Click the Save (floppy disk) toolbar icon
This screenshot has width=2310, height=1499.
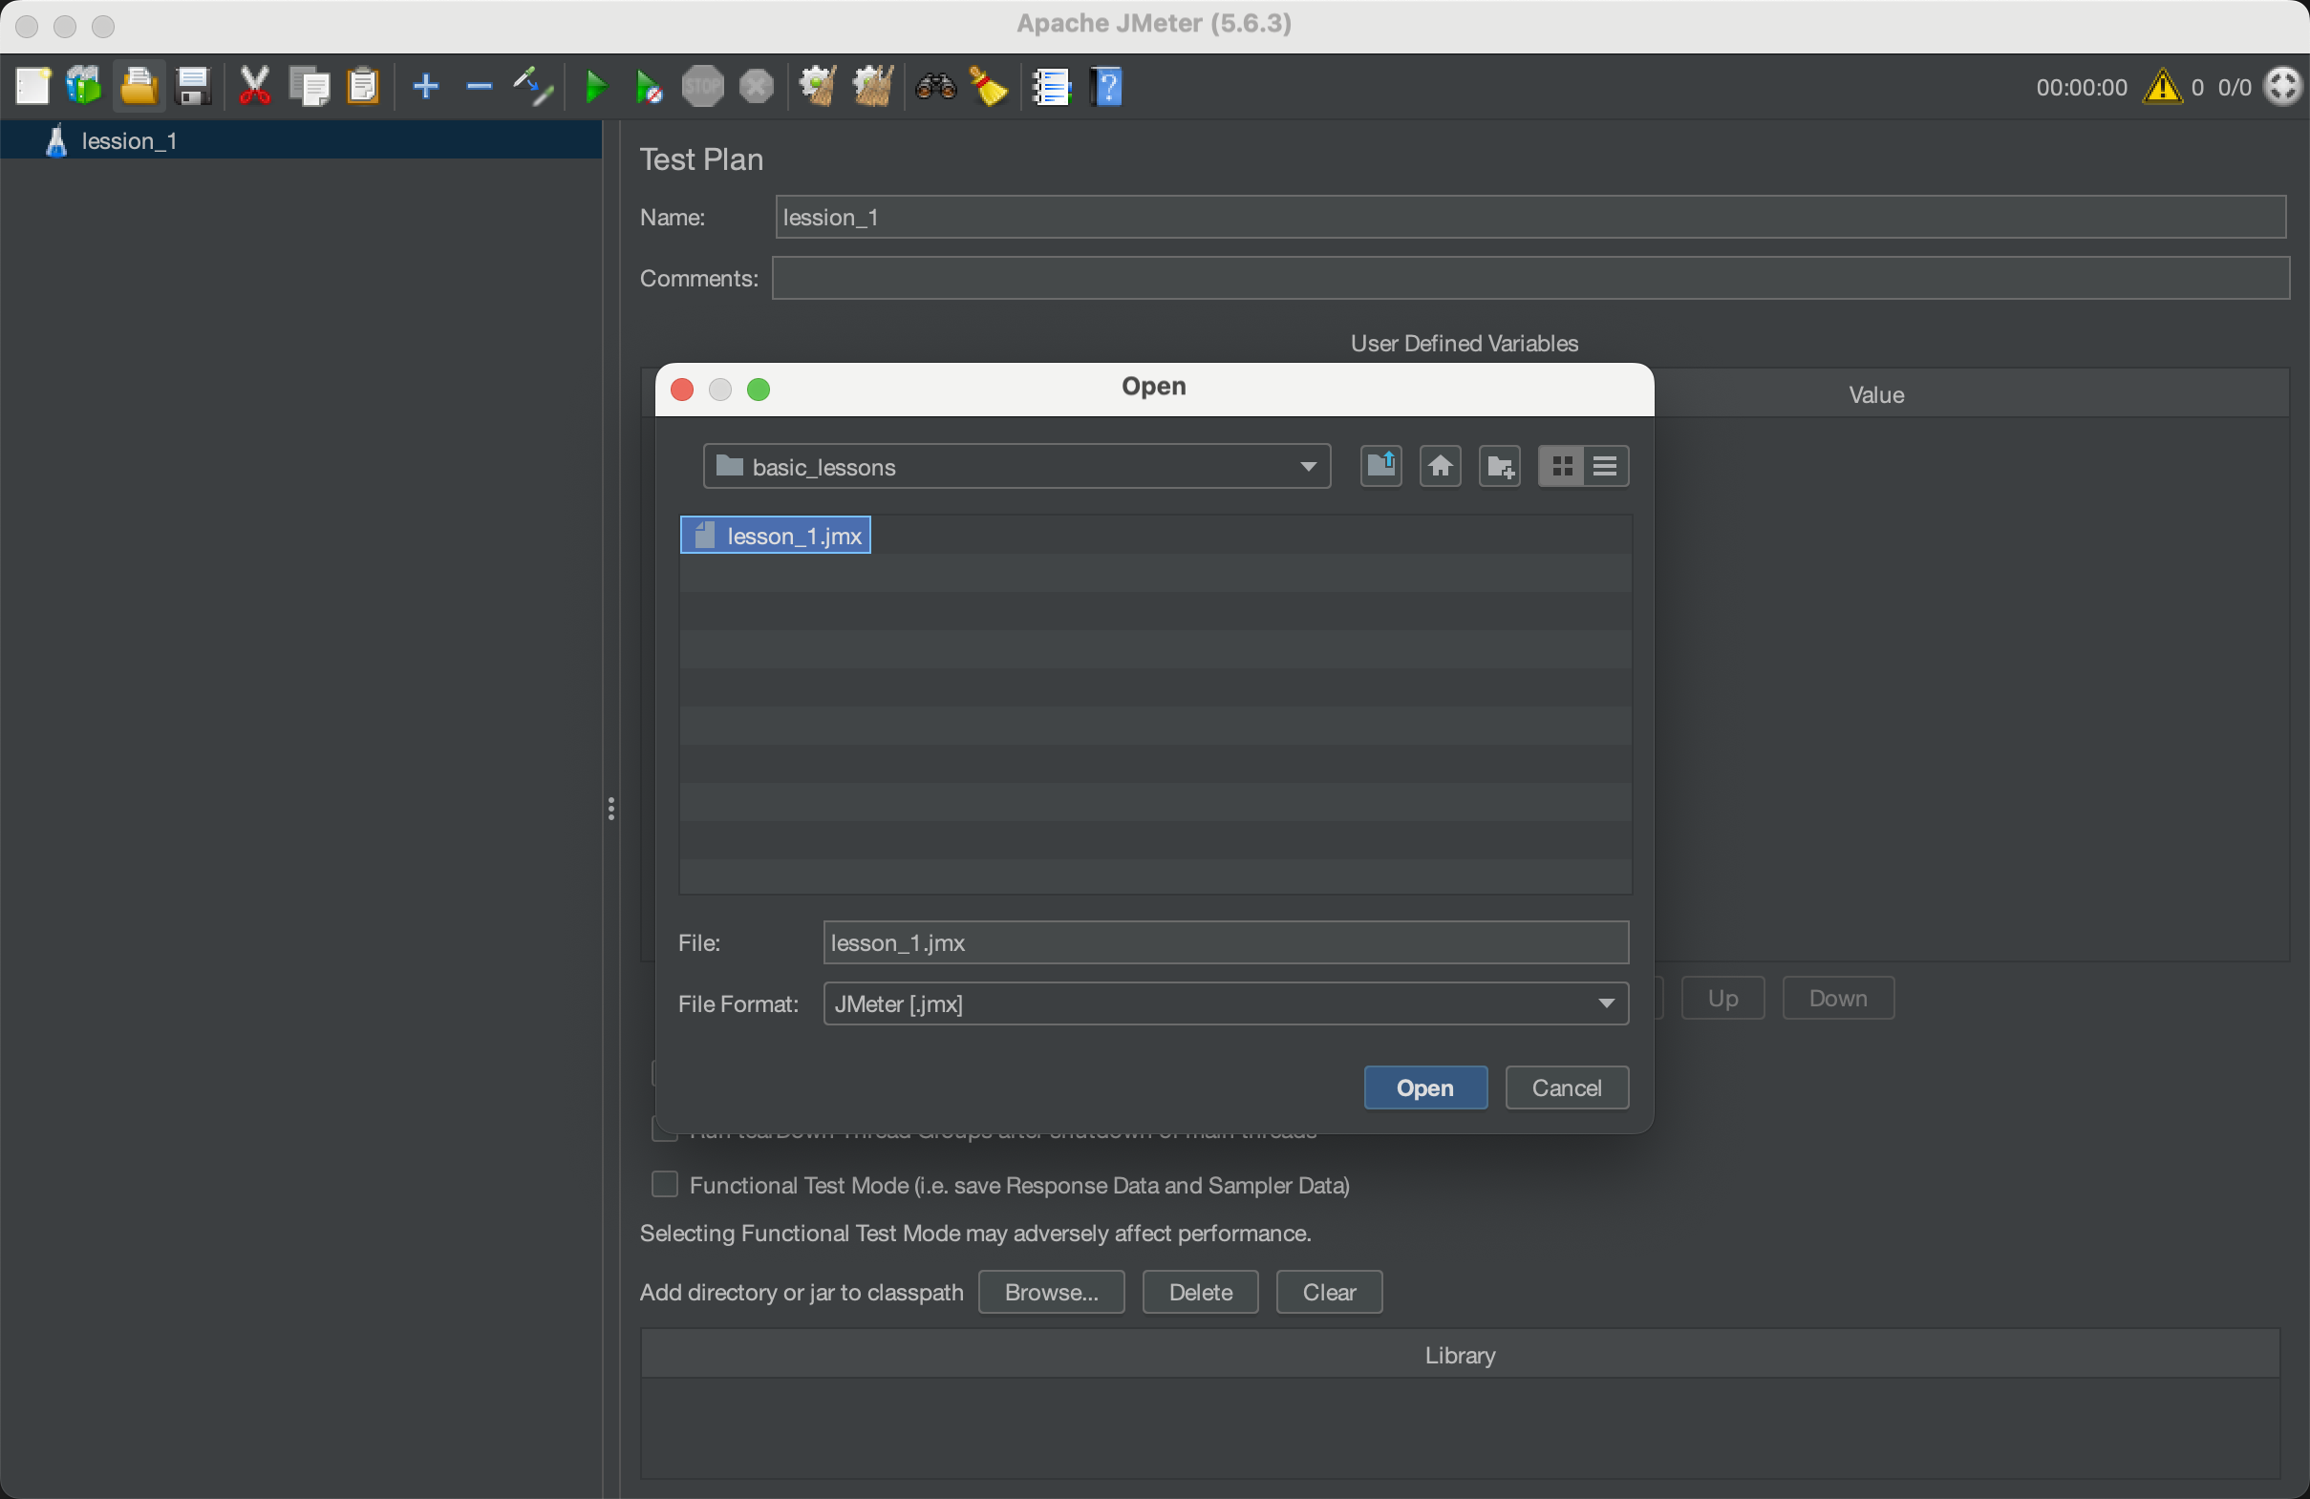pos(193,86)
